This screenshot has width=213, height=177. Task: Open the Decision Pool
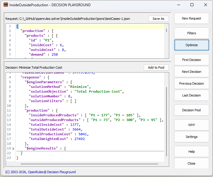click(x=191, y=110)
